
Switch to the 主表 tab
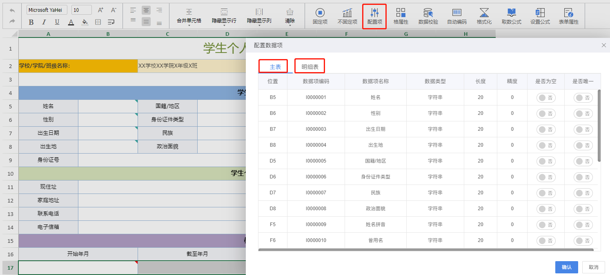click(x=275, y=67)
